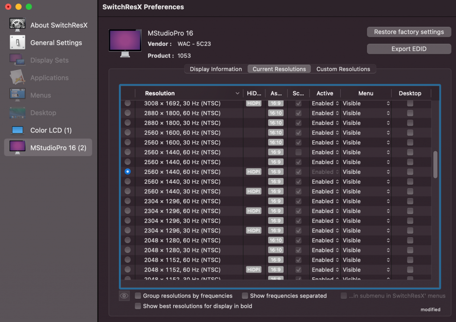Click the Restore factory settings button

pyautogui.click(x=409, y=32)
